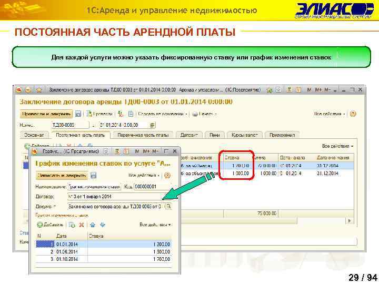379x284 pixels.
Task: Click M- button in contract title bar
Action: tap(327, 90)
